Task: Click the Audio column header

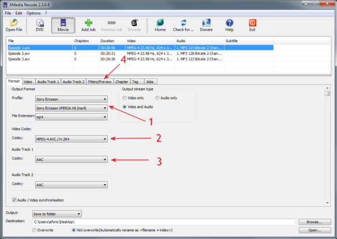Action: pyautogui.click(x=199, y=41)
